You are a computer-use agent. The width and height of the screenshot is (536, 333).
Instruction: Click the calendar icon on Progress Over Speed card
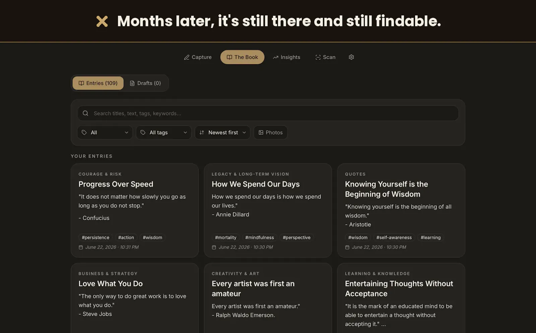[x=81, y=247]
